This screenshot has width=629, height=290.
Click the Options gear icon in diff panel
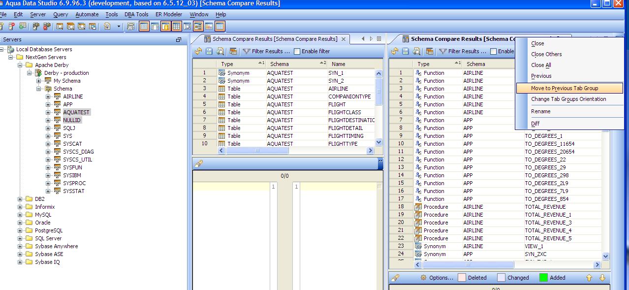point(423,278)
